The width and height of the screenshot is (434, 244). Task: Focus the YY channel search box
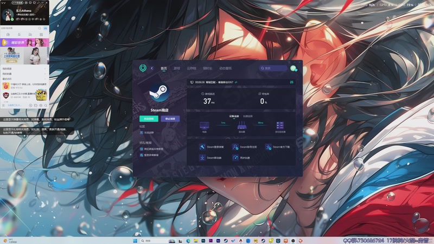pyautogui.click(x=19, y=28)
